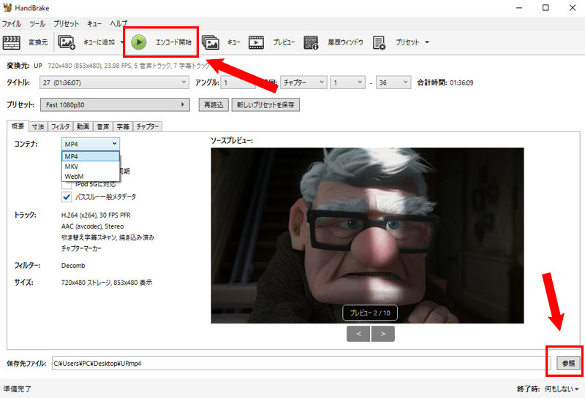Click the エンコード開始 label
The width and height of the screenshot is (585, 398).
173,42
